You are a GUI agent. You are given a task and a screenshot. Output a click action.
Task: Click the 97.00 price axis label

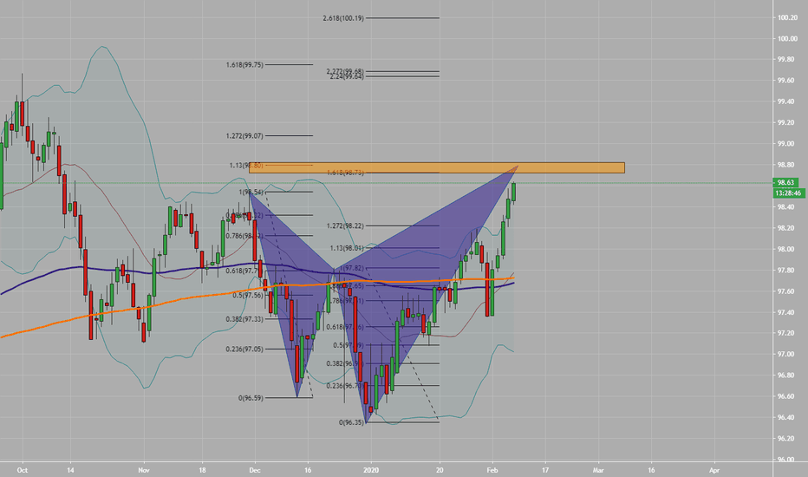(x=785, y=354)
